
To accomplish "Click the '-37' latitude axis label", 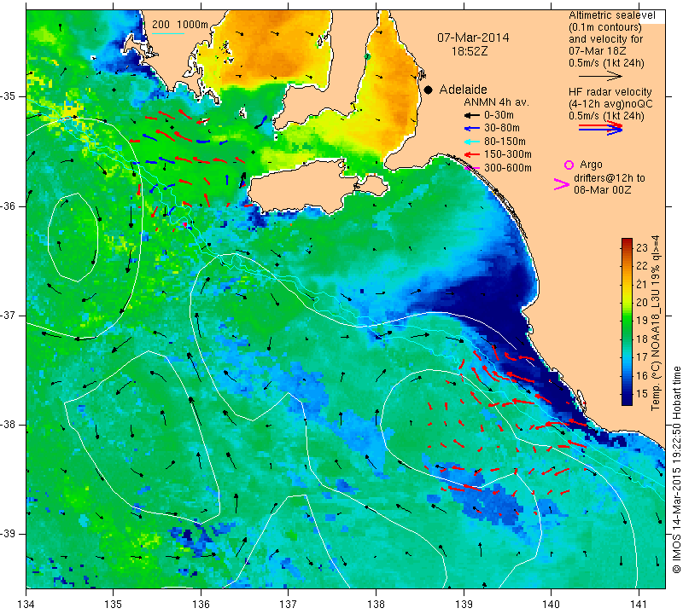I will point(8,315).
